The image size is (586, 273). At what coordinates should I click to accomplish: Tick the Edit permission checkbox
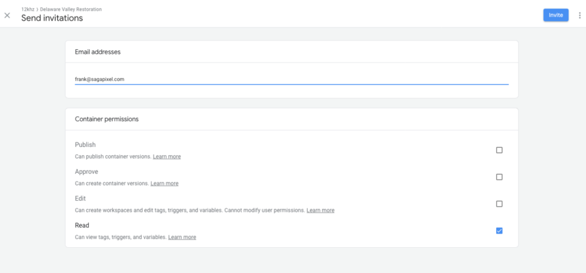point(499,204)
